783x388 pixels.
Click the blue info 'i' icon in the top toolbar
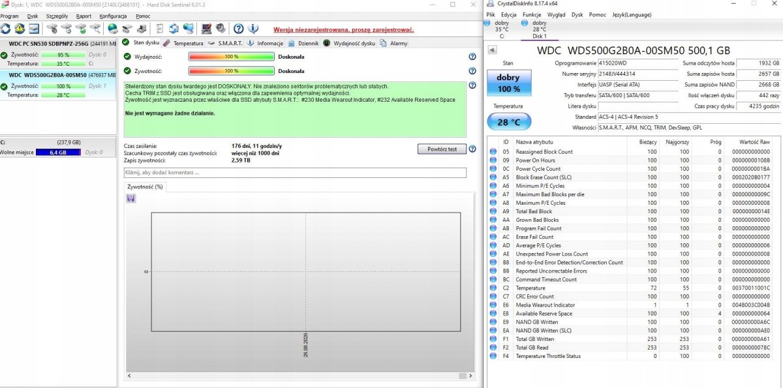click(253, 29)
